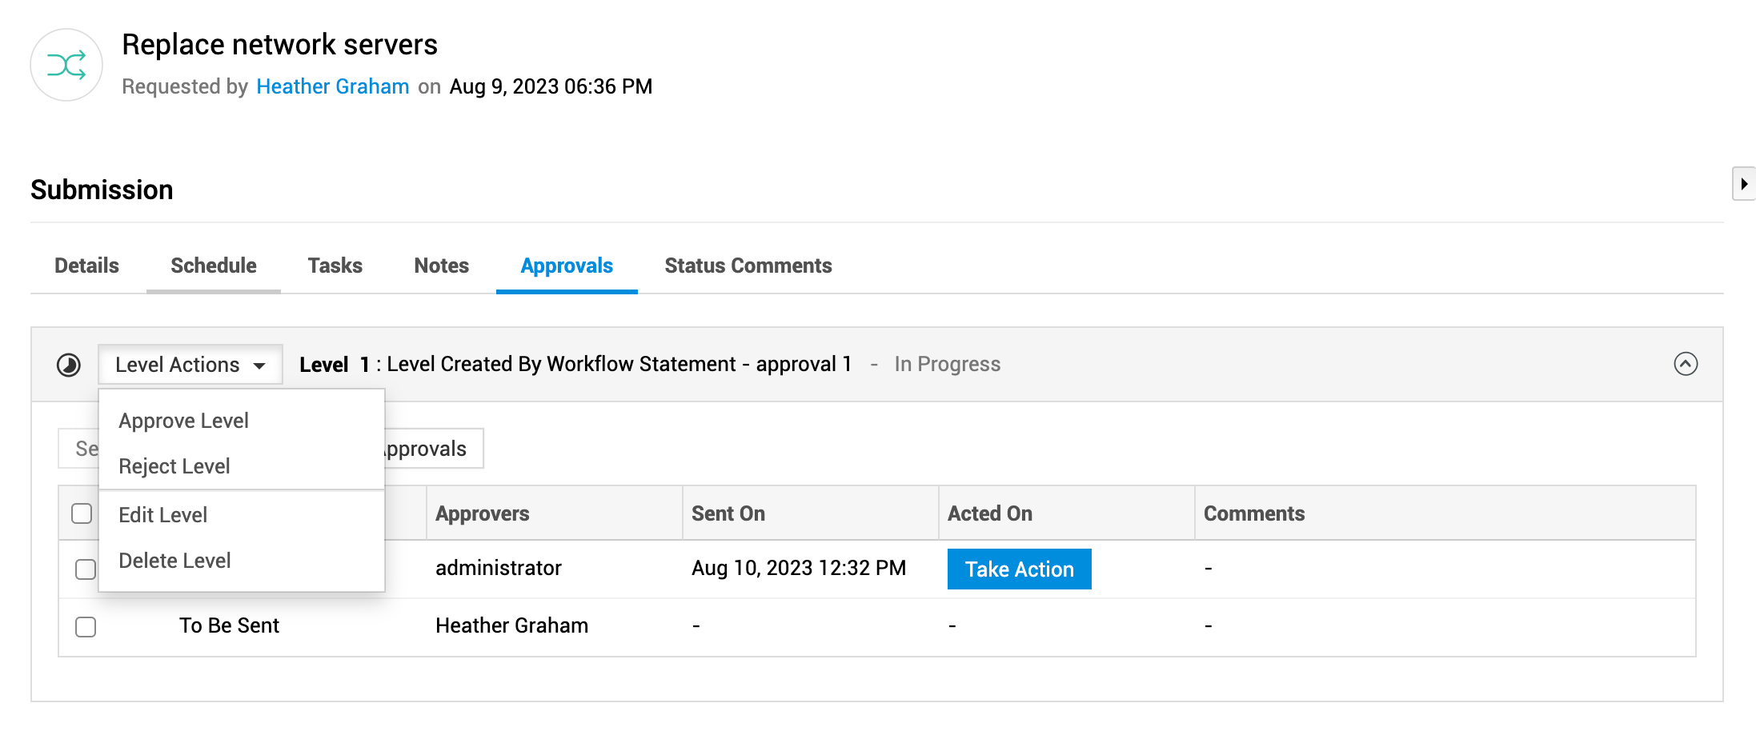
Task: Open the Level Actions dropdown
Action: pyautogui.click(x=190, y=365)
